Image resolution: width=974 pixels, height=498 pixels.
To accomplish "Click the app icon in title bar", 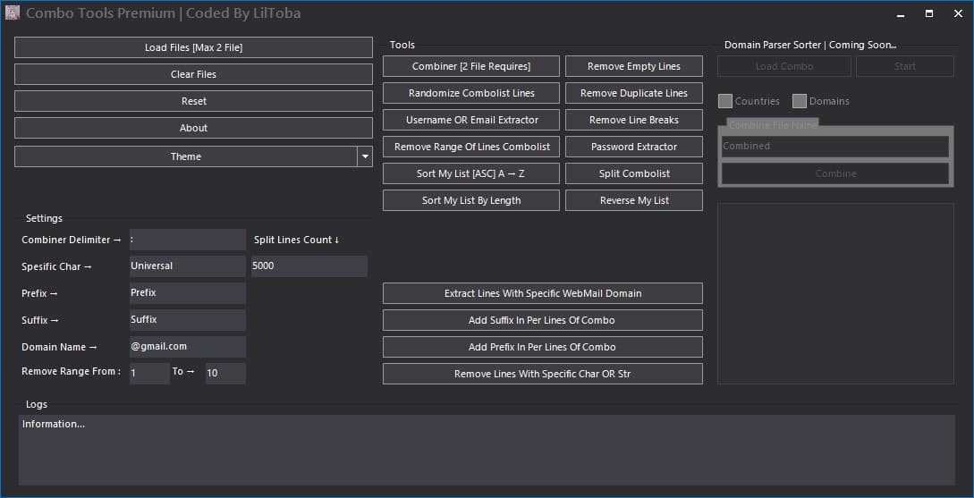I will 13,13.
